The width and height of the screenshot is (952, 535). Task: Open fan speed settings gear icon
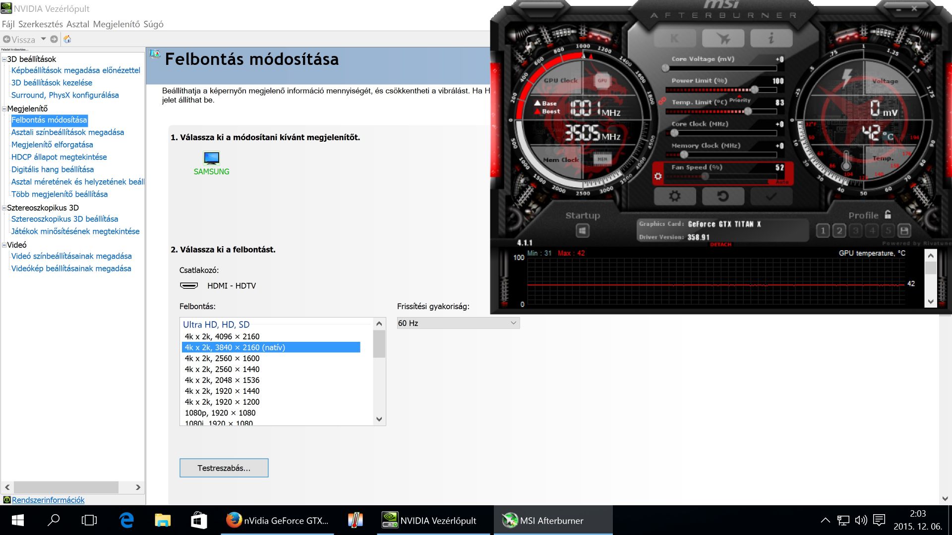658,176
